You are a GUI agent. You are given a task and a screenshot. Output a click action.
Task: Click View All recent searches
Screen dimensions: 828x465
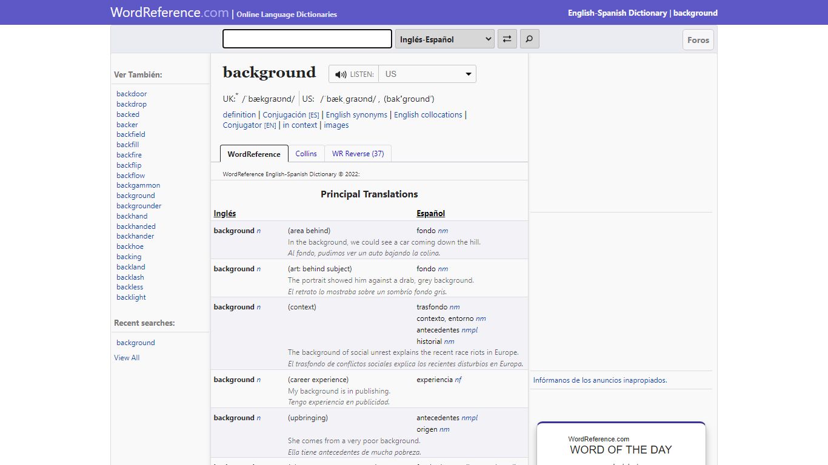(127, 358)
